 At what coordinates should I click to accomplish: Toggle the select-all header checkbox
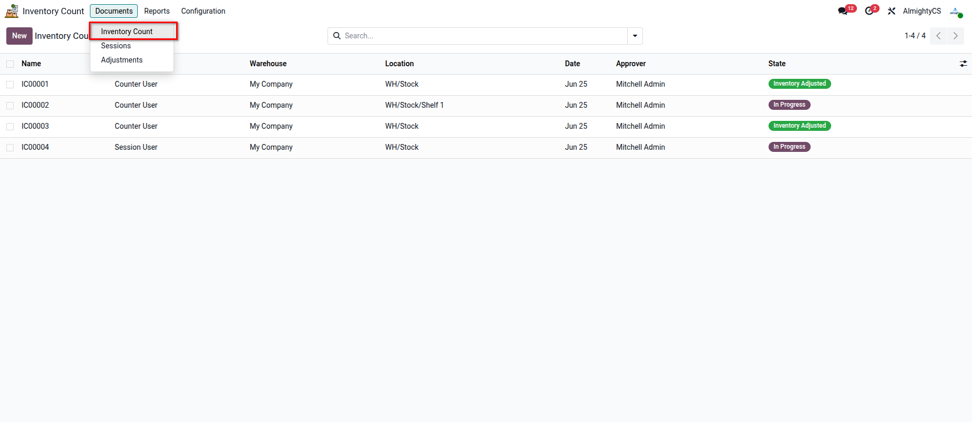pos(10,64)
